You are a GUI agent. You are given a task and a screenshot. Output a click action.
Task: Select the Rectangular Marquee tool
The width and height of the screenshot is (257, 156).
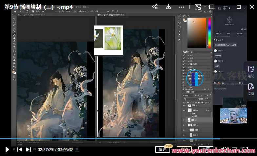pos(14,22)
